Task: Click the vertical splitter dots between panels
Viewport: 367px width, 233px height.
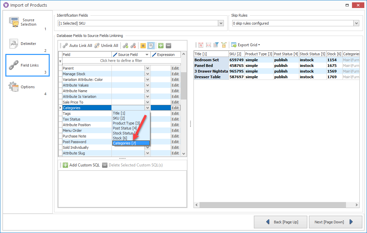Action: coord(191,124)
